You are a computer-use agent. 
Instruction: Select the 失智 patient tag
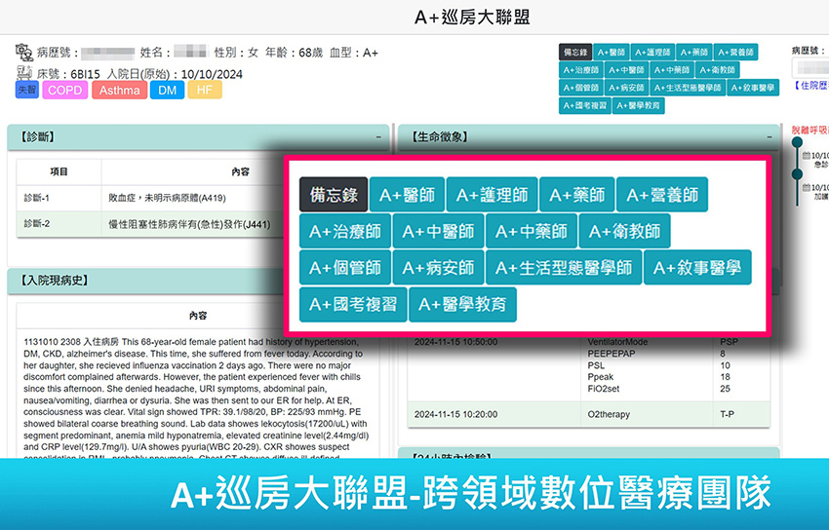(x=27, y=90)
